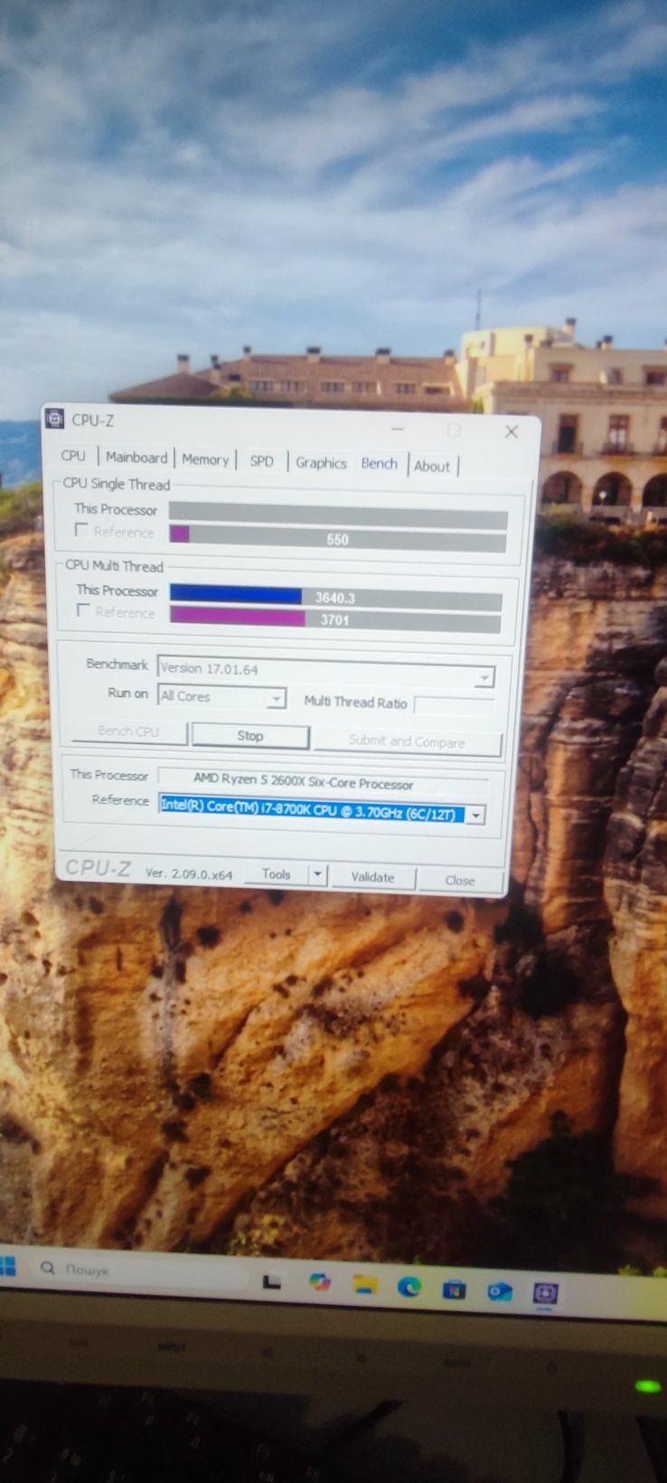Open Microsoft Store from the taskbar
Screen dimensions: 667x1483
pyautogui.click(x=454, y=1289)
